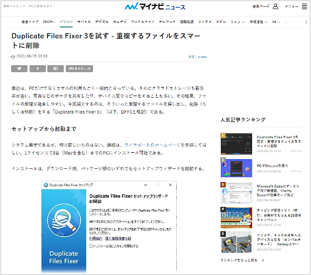
Task: Open ranking title Duplicate Files Fixer 3を試す
Action: click(x=279, y=141)
